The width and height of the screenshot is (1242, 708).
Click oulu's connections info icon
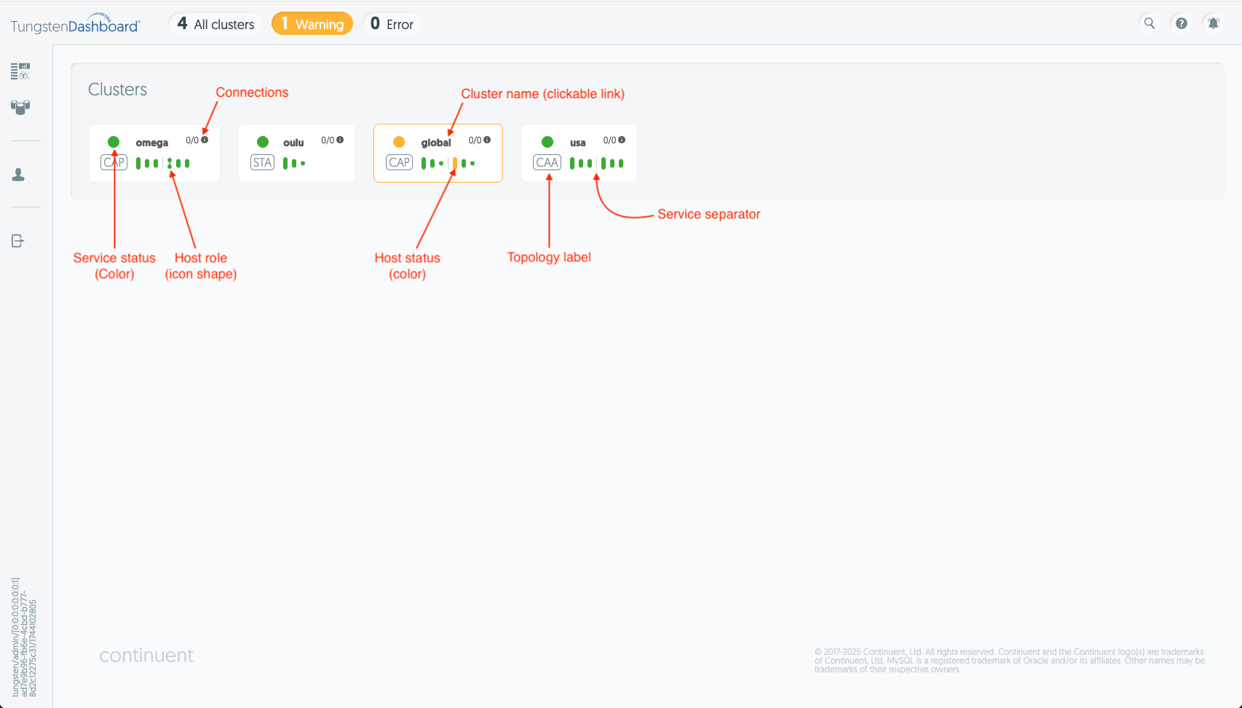tap(340, 140)
